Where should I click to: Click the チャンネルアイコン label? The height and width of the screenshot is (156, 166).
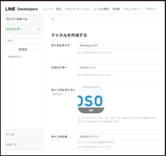[x=63, y=90]
